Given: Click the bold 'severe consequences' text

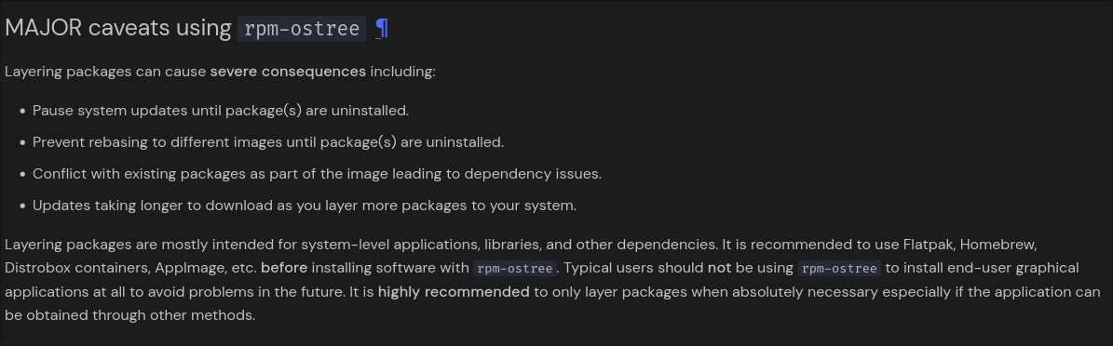Looking at the screenshot, I should [x=288, y=72].
